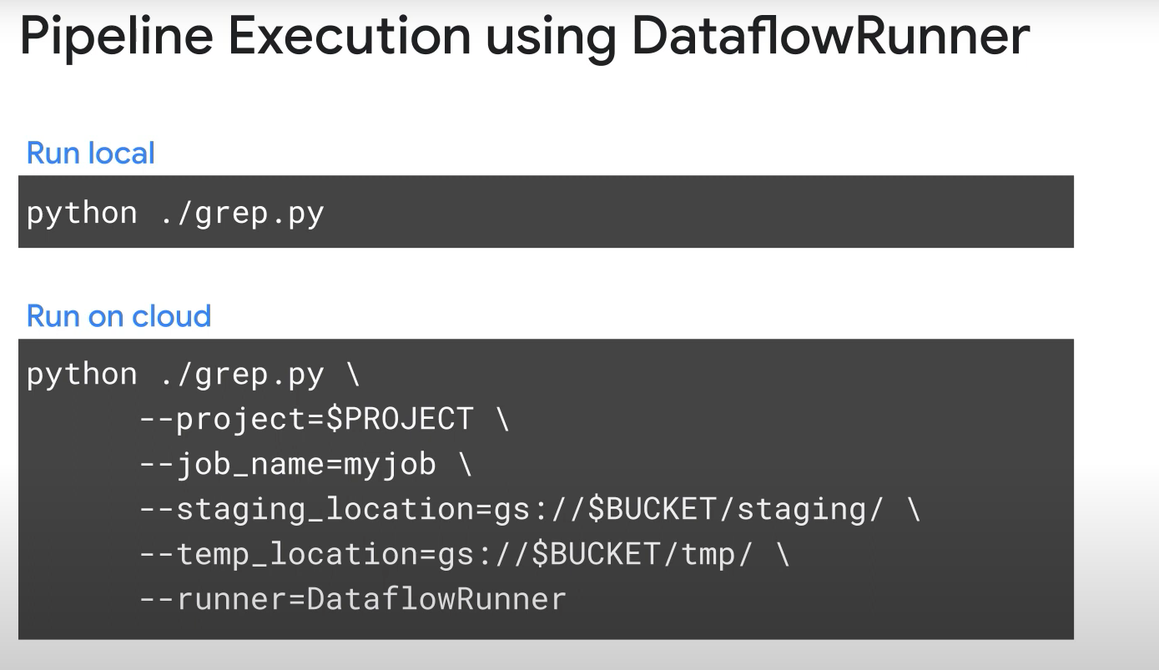Click "./grep.py" in the Run local code block
Viewport: 1159px width, 670px height.
pyautogui.click(x=241, y=213)
